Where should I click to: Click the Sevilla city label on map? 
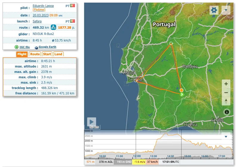coord(217,120)
